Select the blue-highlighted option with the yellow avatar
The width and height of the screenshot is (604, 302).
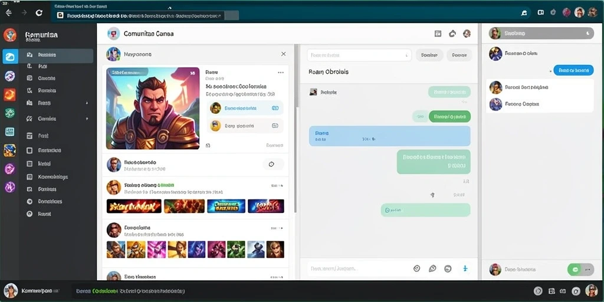(x=245, y=109)
